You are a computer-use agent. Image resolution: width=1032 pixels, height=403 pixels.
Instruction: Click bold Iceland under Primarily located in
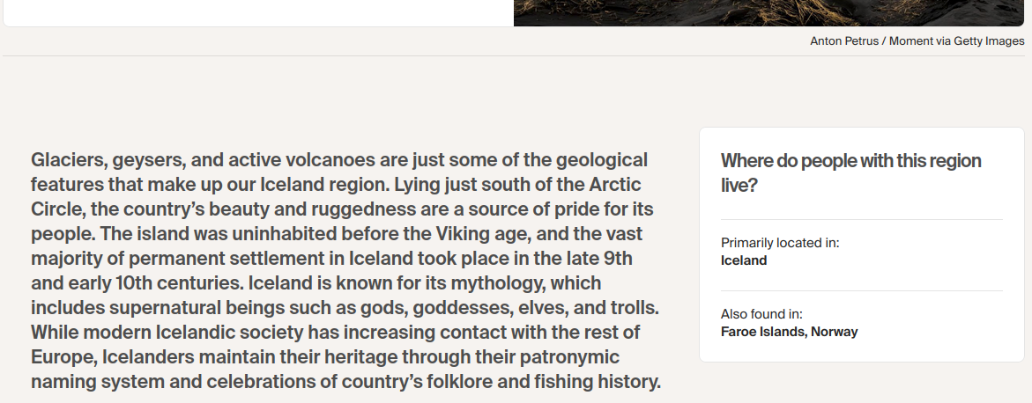point(744,260)
